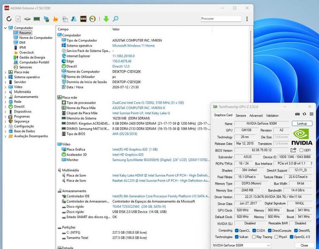Image resolution: width=319 pixels, height=249 pixels.
Task: Toggle the DirectML checkbox in GPU-Z
Action: pos(296,231)
